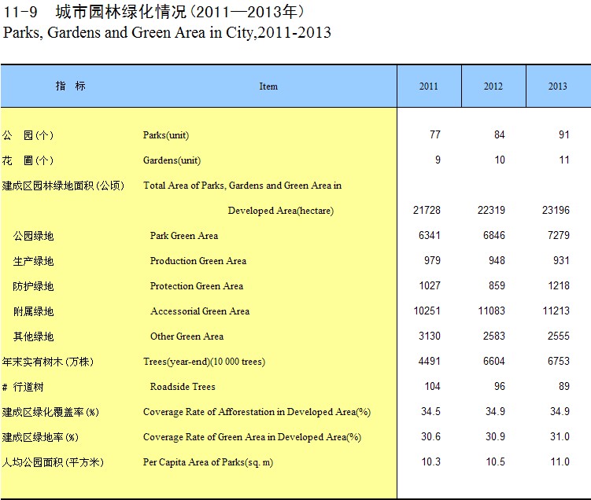Viewport: 591px width, 500px height.
Task: Click the Gardens(unit) row label
Action: (172, 160)
